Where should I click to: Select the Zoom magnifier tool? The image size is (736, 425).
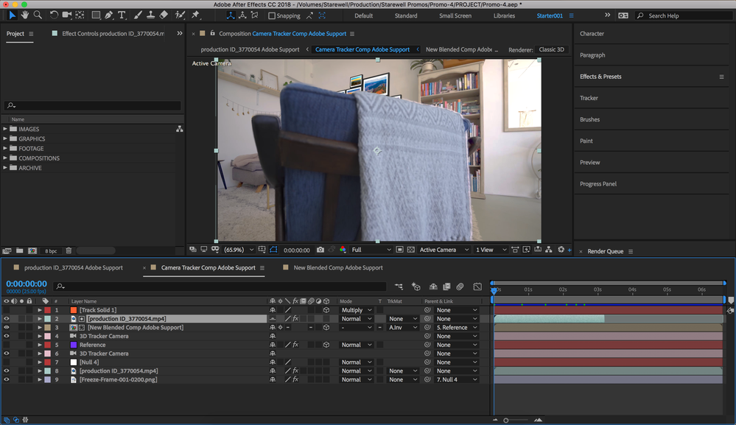pyautogui.click(x=38, y=15)
